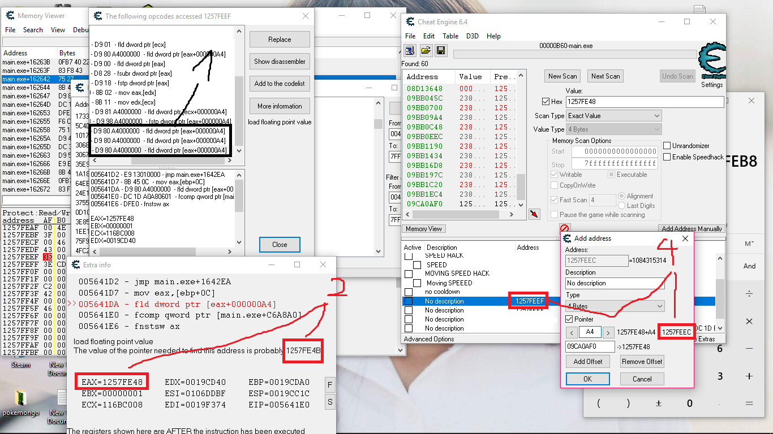The width and height of the screenshot is (773, 434).
Task: Open the View menu in Memory Viewer
Action: pos(58,30)
